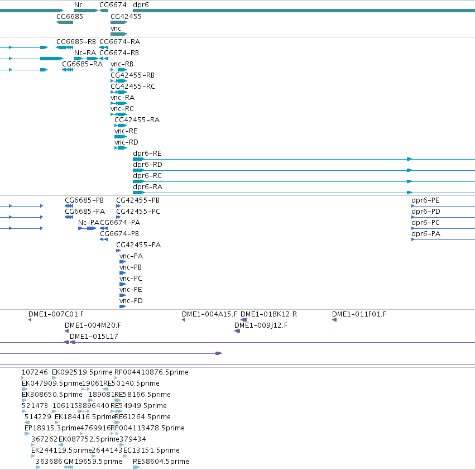
Task: Select protein label CG6674-PB
Action: (119, 234)
